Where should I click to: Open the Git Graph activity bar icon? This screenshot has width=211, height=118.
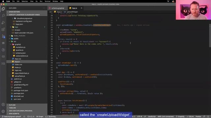point(3,50)
